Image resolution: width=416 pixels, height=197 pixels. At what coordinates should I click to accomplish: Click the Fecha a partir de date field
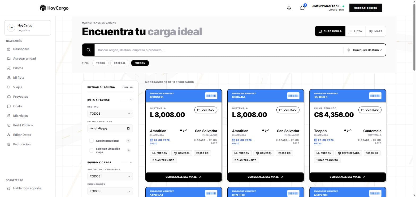110,128
